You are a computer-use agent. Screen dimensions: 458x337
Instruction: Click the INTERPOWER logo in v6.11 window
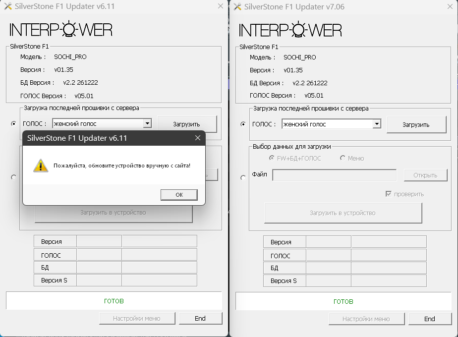61,29
